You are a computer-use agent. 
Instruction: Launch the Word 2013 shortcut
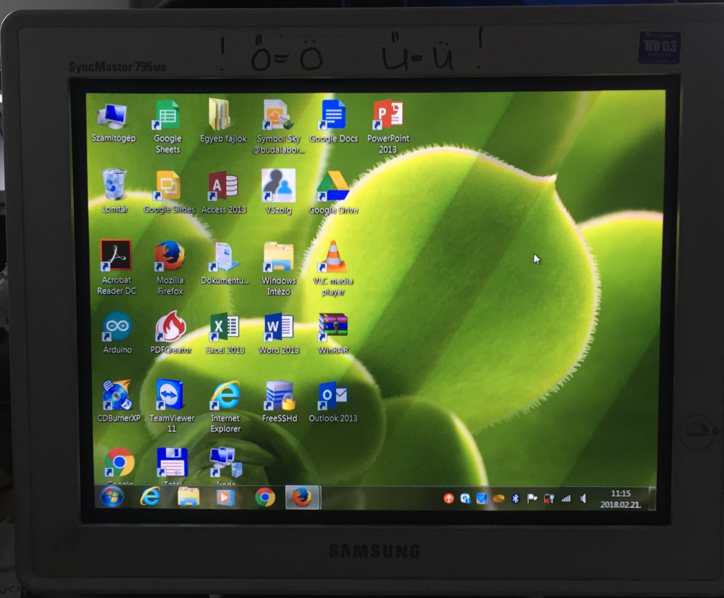[x=279, y=333]
